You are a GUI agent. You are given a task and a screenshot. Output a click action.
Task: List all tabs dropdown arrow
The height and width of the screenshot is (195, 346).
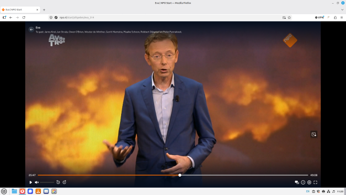pyautogui.click(x=342, y=10)
